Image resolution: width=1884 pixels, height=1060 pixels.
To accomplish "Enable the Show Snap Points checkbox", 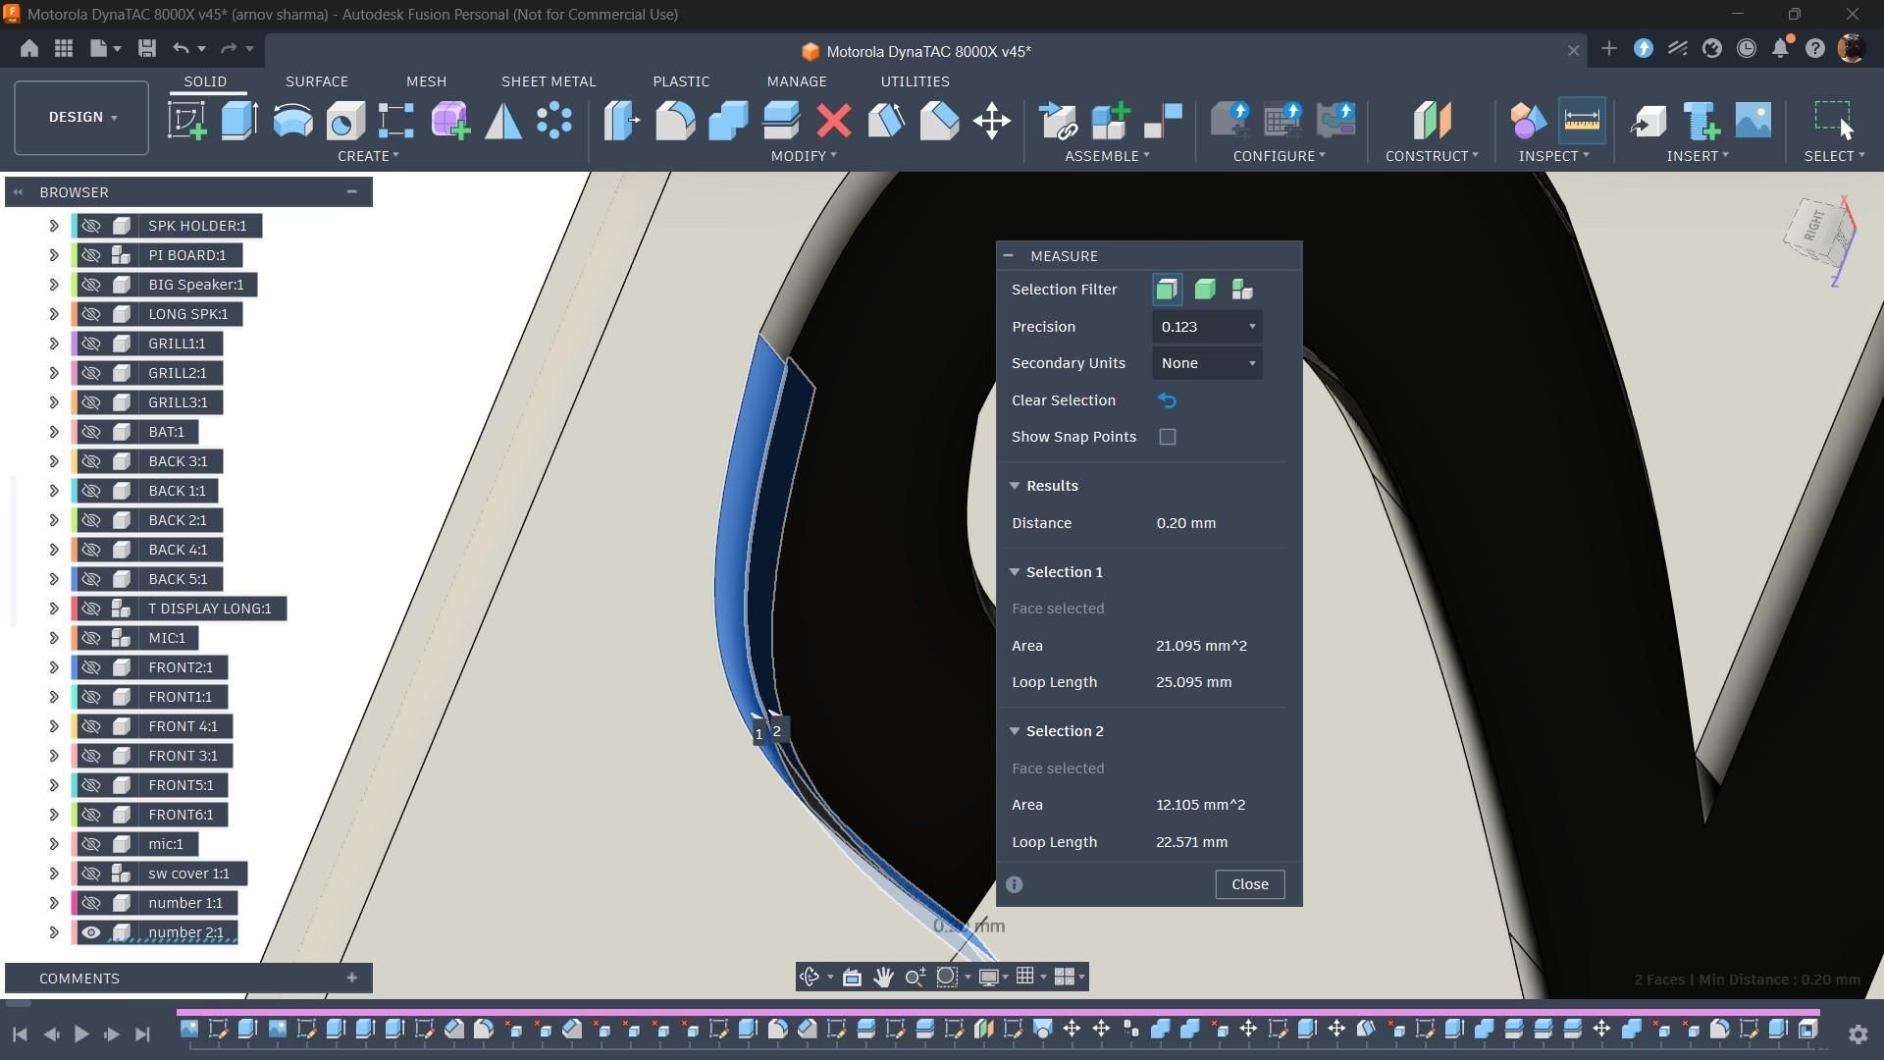I will (x=1168, y=437).
